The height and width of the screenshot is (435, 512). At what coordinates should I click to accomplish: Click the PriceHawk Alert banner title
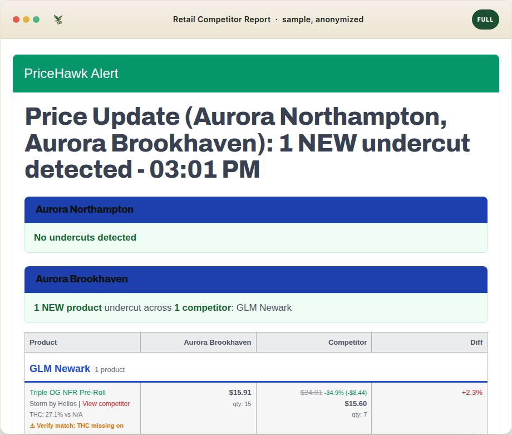click(71, 74)
